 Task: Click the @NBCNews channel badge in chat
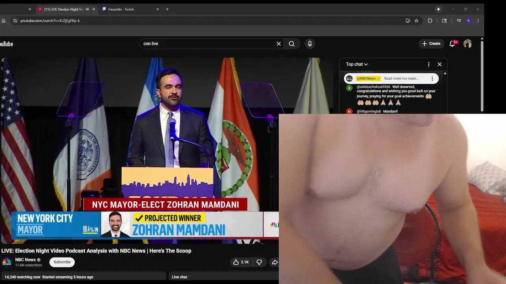coord(368,78)
